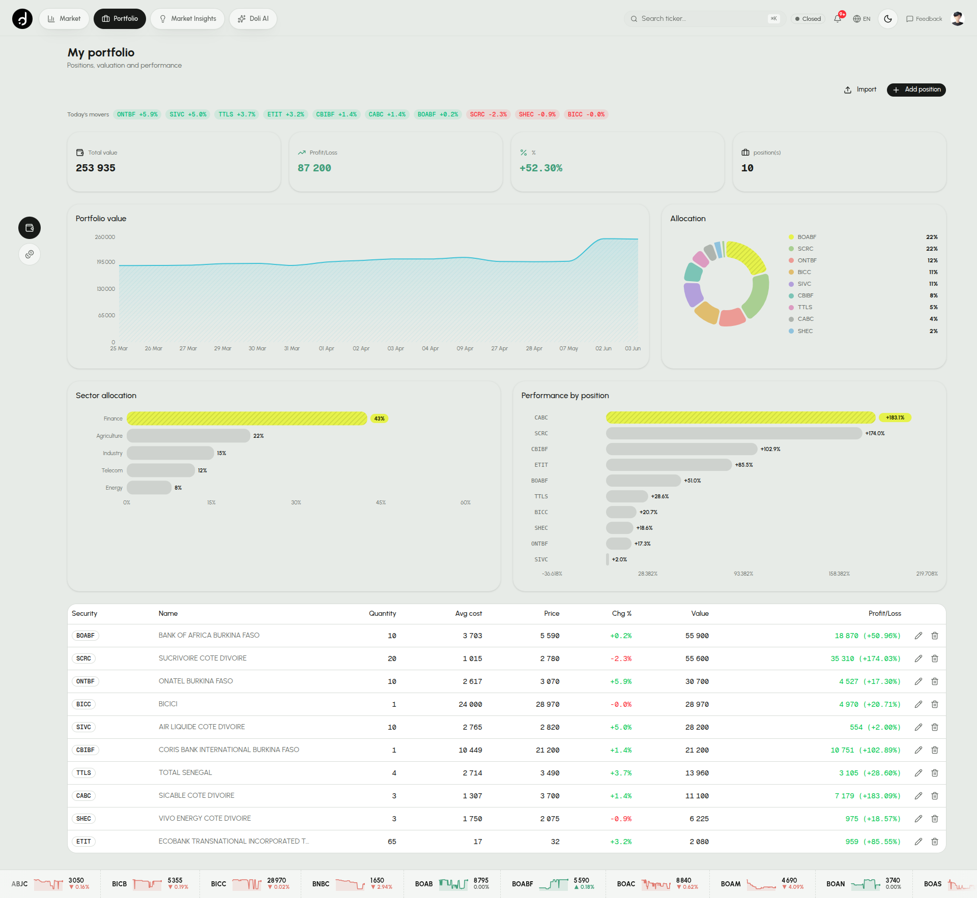The image size is (977, 898).
Task: Open the wallet sidebar icon
Action: click(x=30, y=228)
